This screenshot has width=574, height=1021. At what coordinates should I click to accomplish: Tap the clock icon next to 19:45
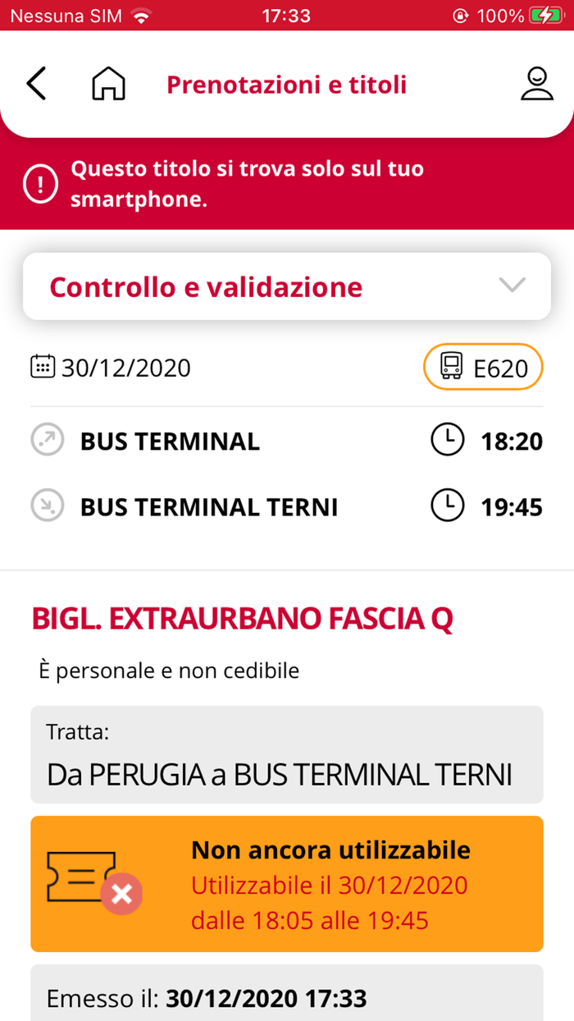point(447,506)
